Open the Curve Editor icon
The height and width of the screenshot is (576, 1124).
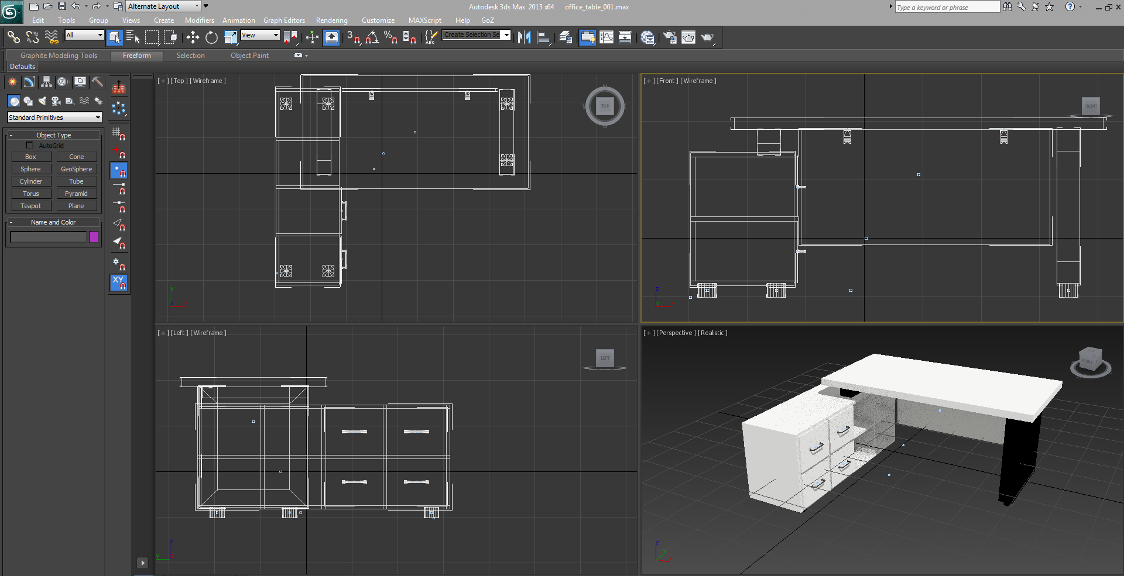(606, 37)
